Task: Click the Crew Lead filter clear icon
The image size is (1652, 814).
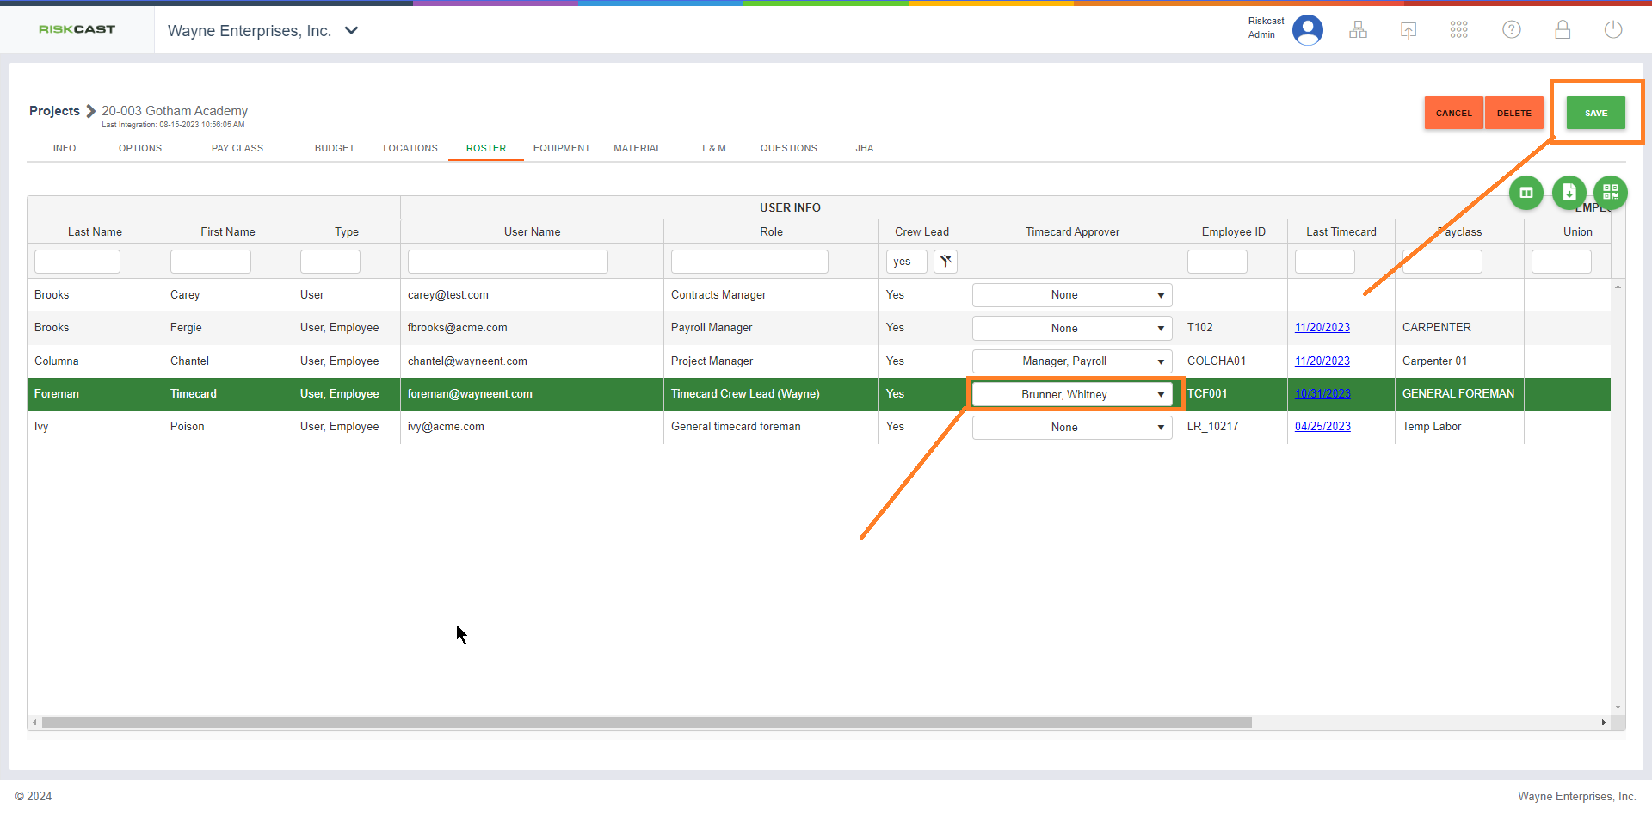Action: (x=946, y=262)
